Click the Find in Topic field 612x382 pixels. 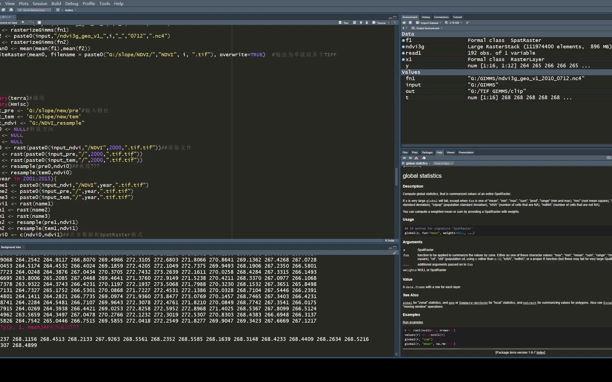pos(443,163)
